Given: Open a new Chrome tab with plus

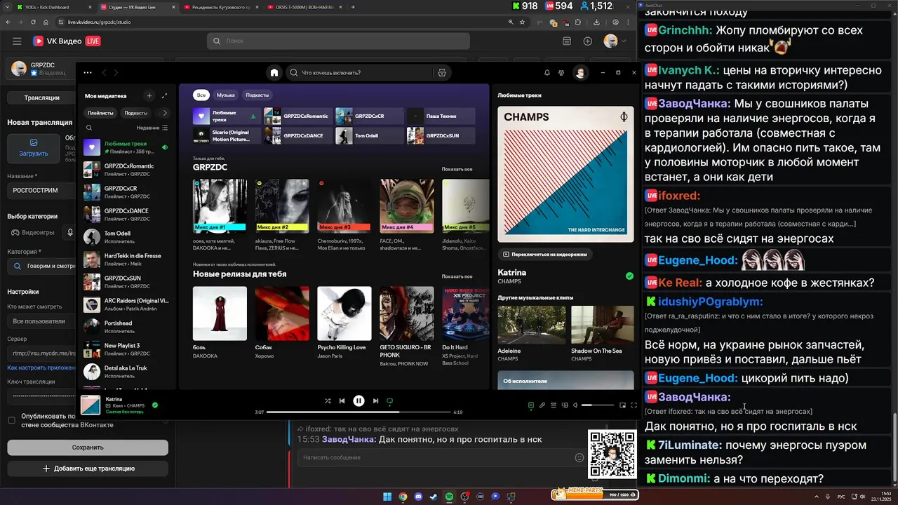Looking at the screenshot, I should click(353, 7).
